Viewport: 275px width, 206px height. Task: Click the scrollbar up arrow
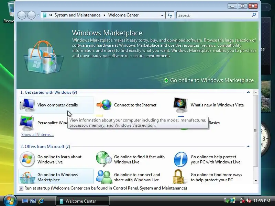256,92
